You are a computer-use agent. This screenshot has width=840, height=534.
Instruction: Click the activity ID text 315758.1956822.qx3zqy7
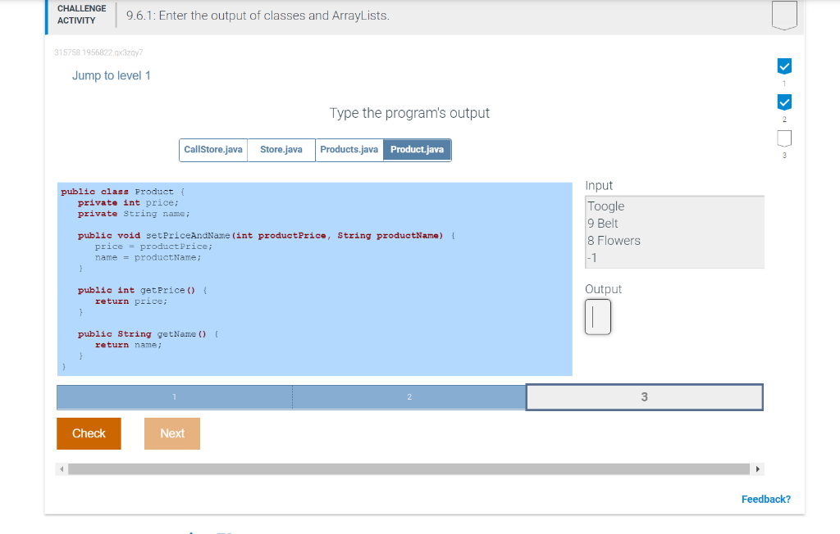coord(98,52)
